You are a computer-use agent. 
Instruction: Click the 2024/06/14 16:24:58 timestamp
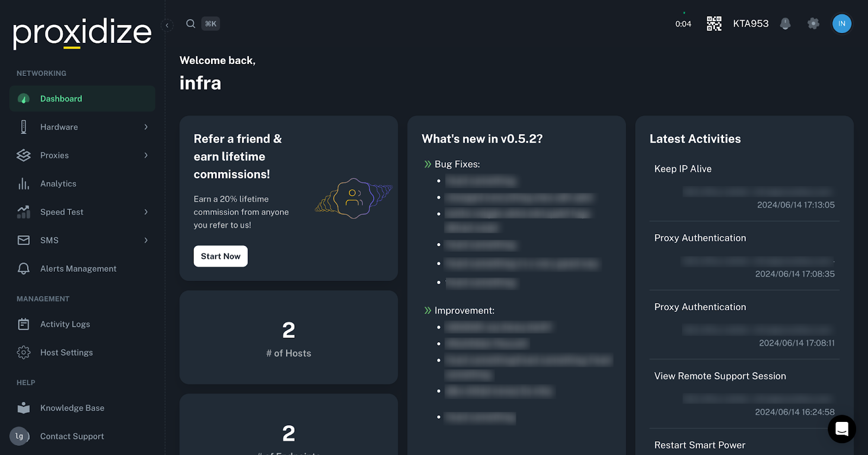[795, 412]
